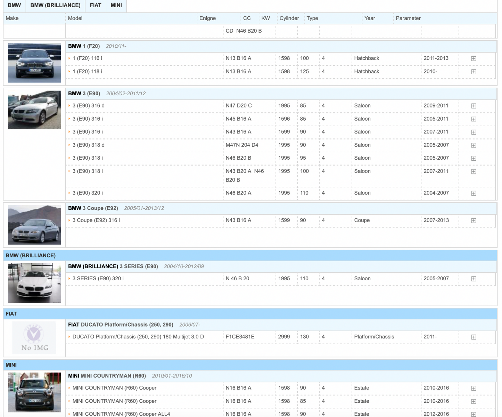Click the Year column header
Viewport: 502px width, 417px height.
click(x=370, y=18)
